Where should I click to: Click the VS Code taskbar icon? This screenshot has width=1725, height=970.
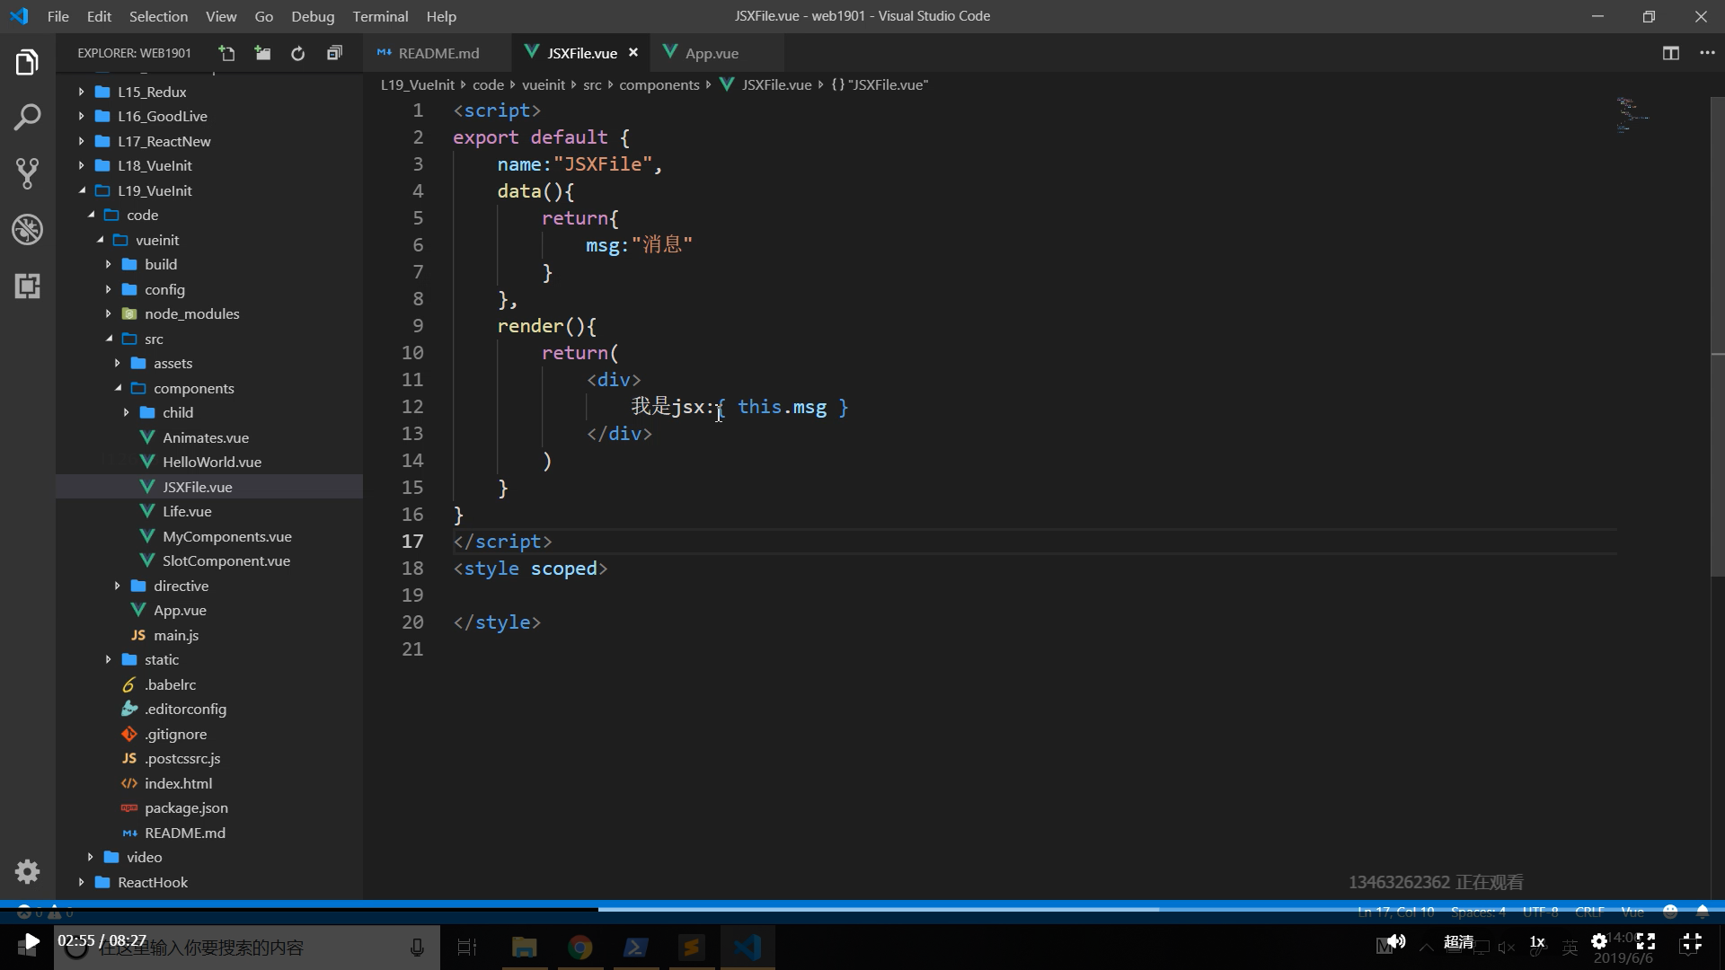747,948
